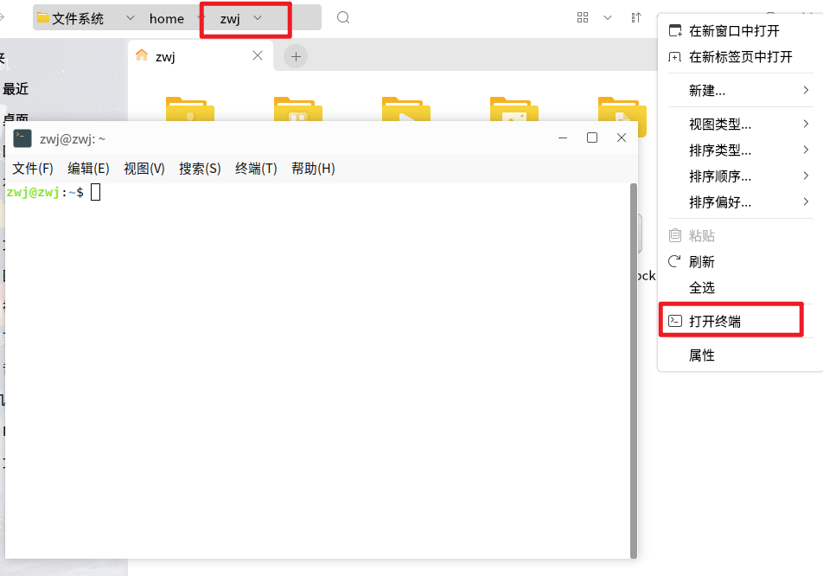Choose 在新标签页中打开 from context menu

click(x=740, y=57)
